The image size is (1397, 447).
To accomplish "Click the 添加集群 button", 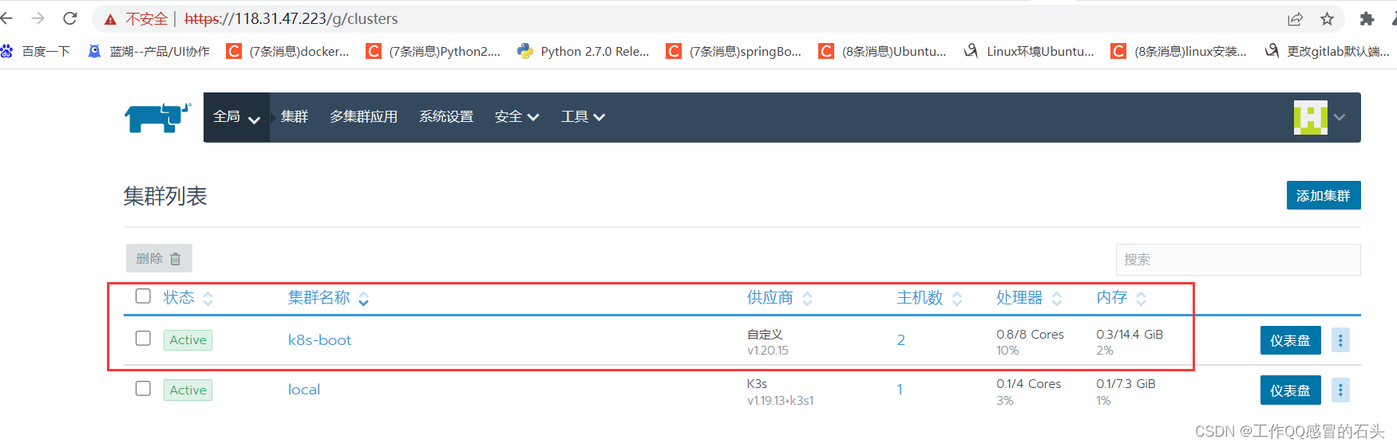I will [x=1324, y=196].
